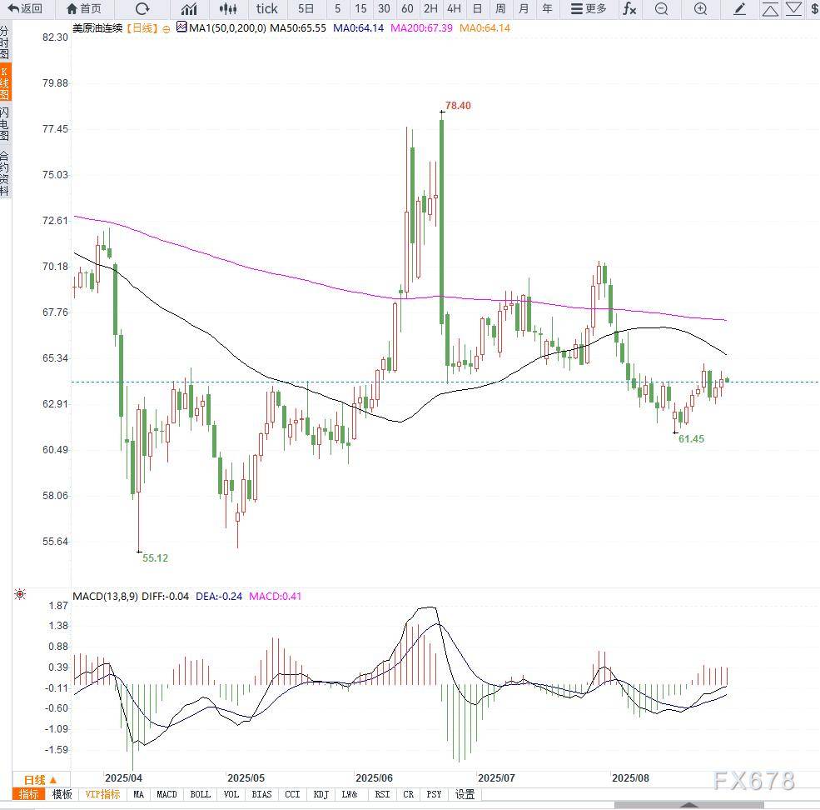Toggle the MACD indicator at bottom bar
Screen dimensions: 820x810
pyautogui.click(x=166, y=794)
